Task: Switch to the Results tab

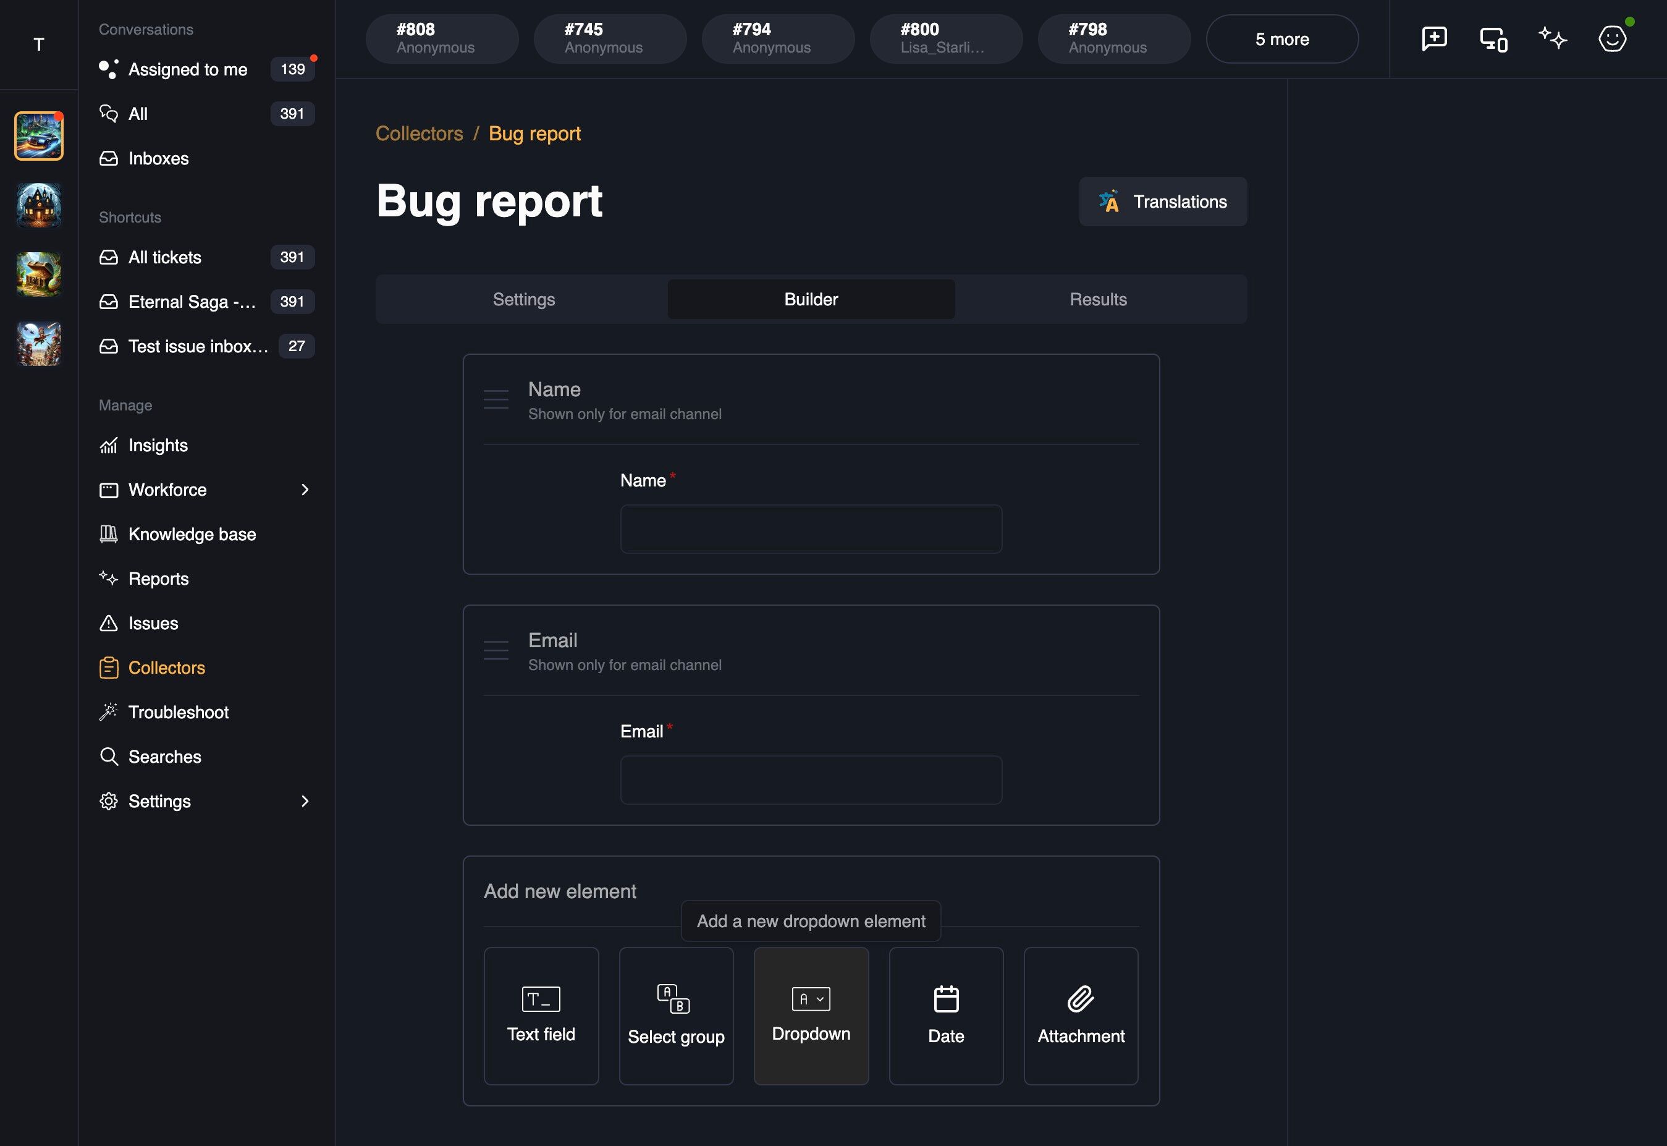Action: [x=1098, y=299]
